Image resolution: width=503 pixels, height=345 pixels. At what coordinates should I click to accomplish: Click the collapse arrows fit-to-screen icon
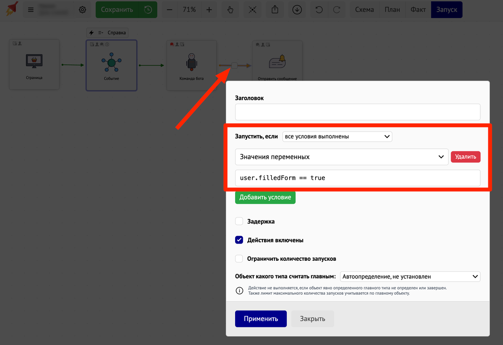[x=252, y=10]
